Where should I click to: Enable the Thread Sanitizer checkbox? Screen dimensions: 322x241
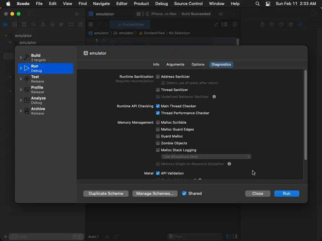(158, 90)
